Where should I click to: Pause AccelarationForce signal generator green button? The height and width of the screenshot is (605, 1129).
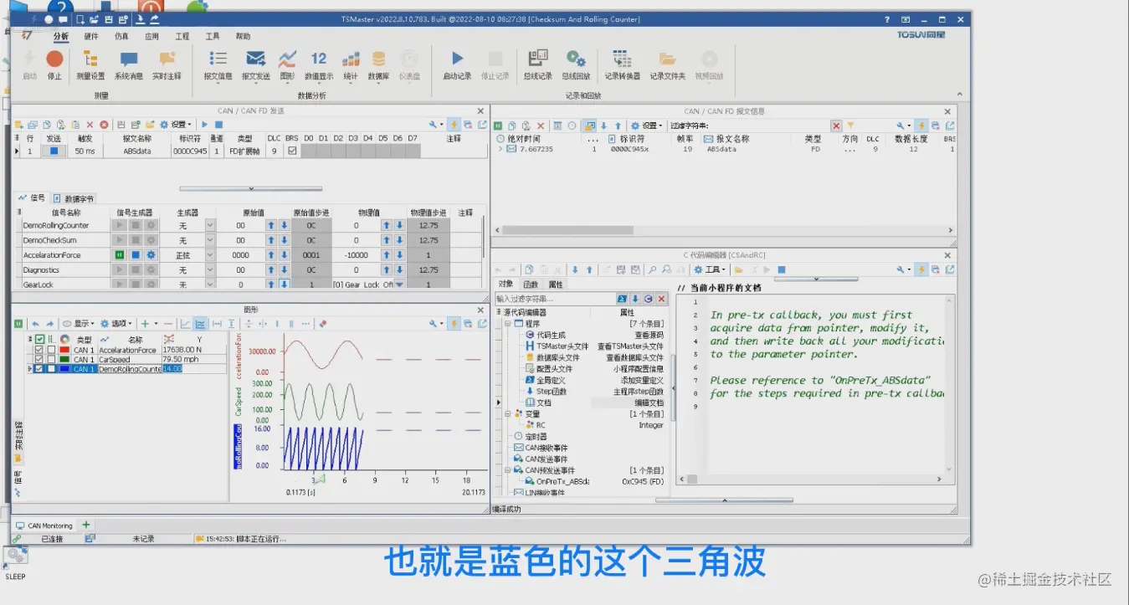click(120, 254)
